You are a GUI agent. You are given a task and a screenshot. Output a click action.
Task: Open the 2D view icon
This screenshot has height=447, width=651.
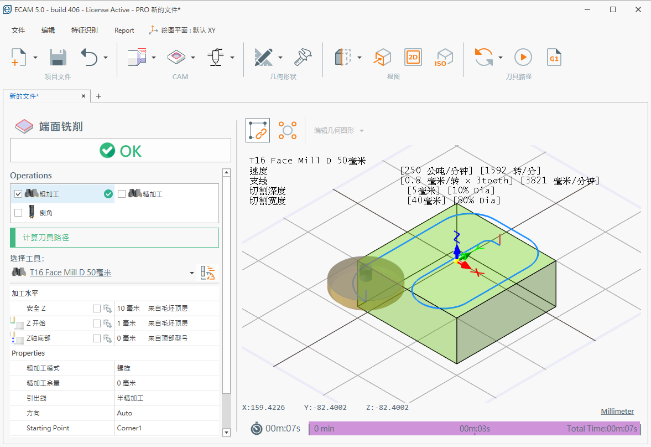point(413,57)
